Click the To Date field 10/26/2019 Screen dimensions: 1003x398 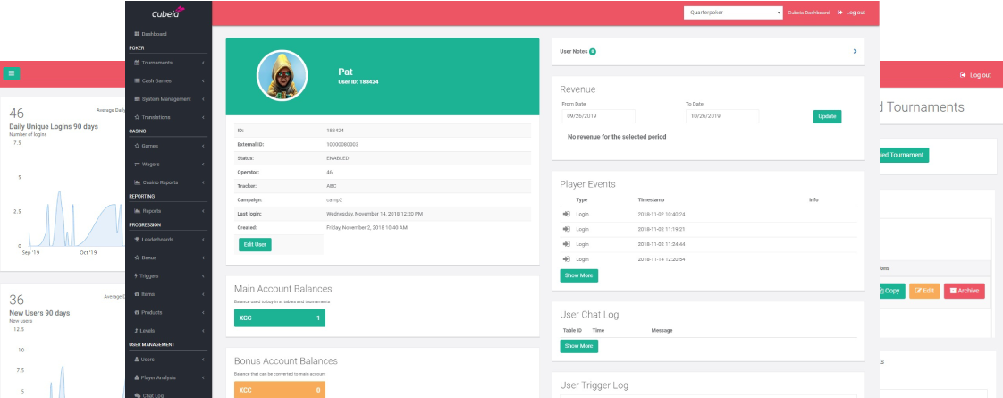(x=722, y=116)
